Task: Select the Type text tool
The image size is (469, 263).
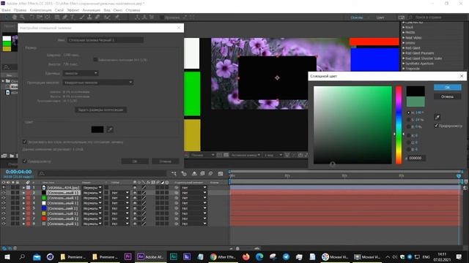Action: (72, 18)
